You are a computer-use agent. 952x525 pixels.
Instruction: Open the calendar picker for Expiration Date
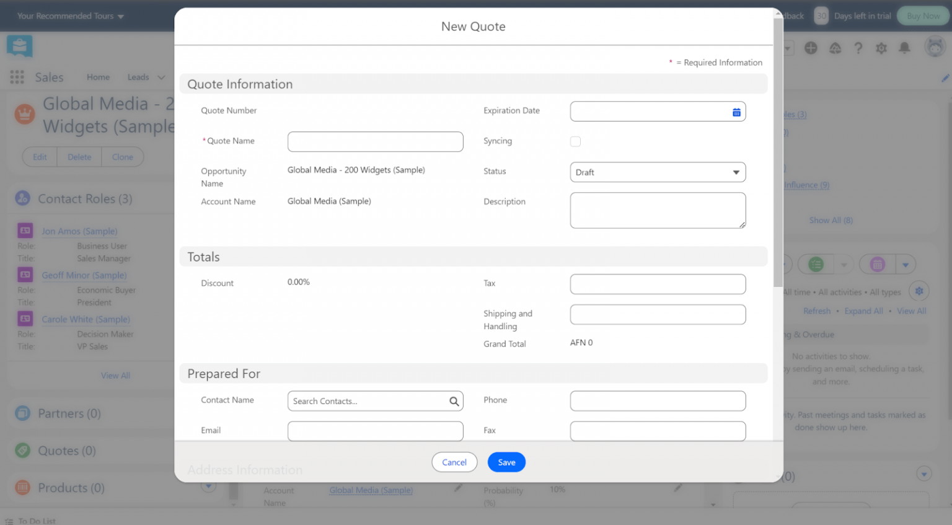point(736,112)
